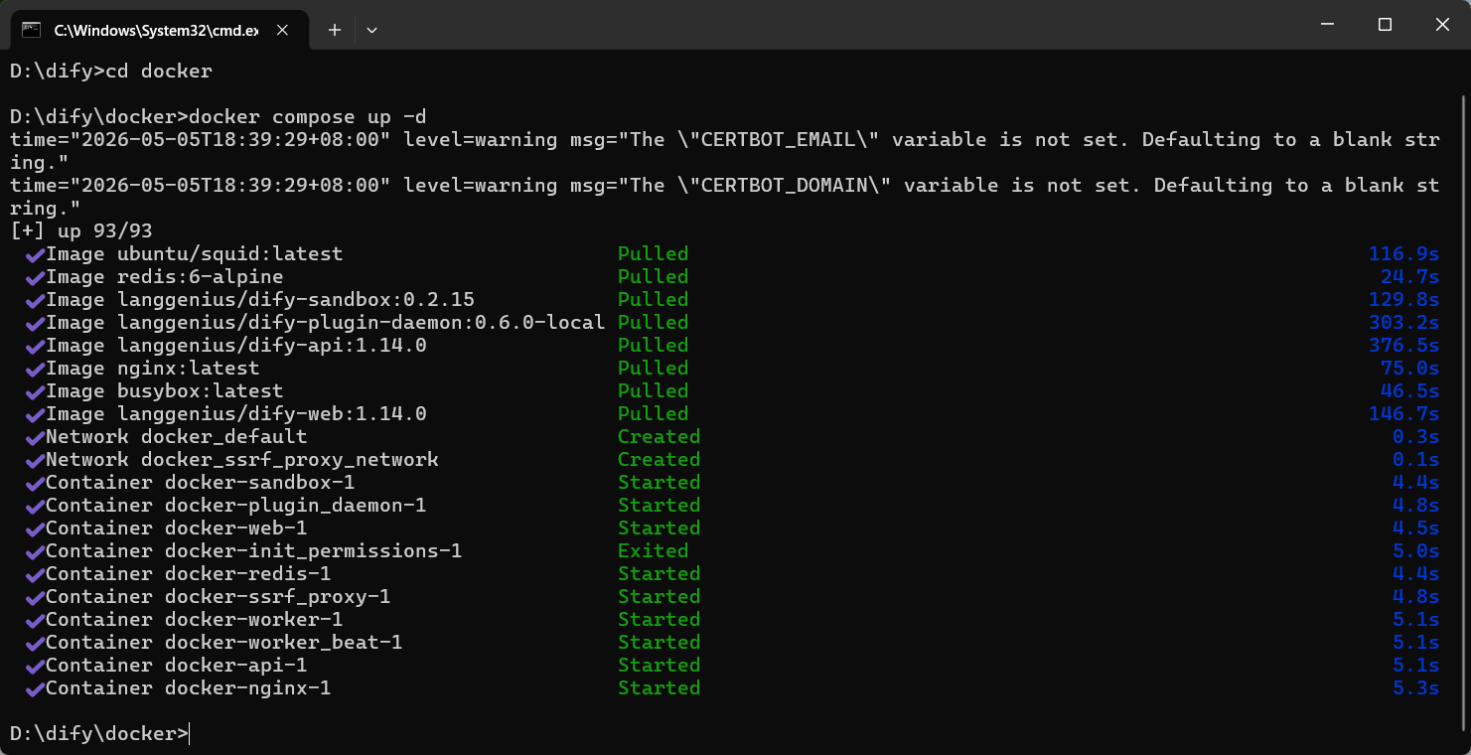Open the new tab profile dropdown
This screenshot has height=755, width=1471.
click(371, 30)
